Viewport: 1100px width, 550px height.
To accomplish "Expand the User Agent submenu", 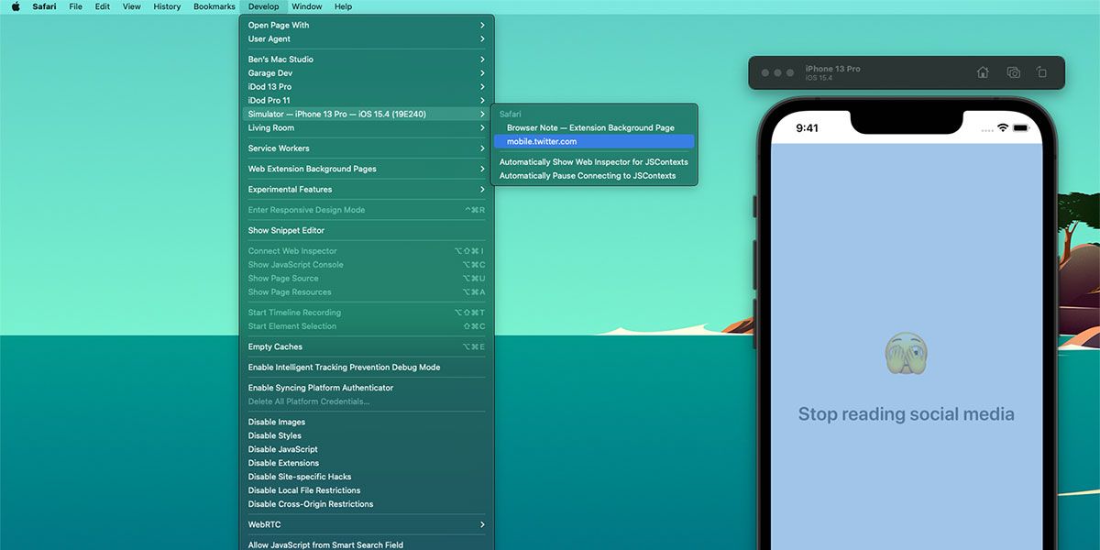I will coord(367,38).
